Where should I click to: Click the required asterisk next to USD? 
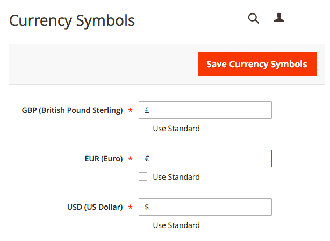130,208
